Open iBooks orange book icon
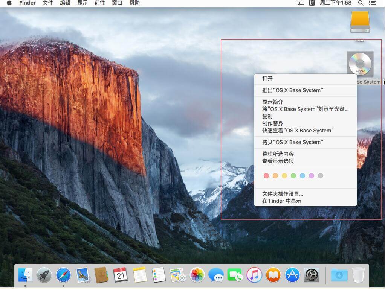Screen dimensions: 385x289 point(273,275)
